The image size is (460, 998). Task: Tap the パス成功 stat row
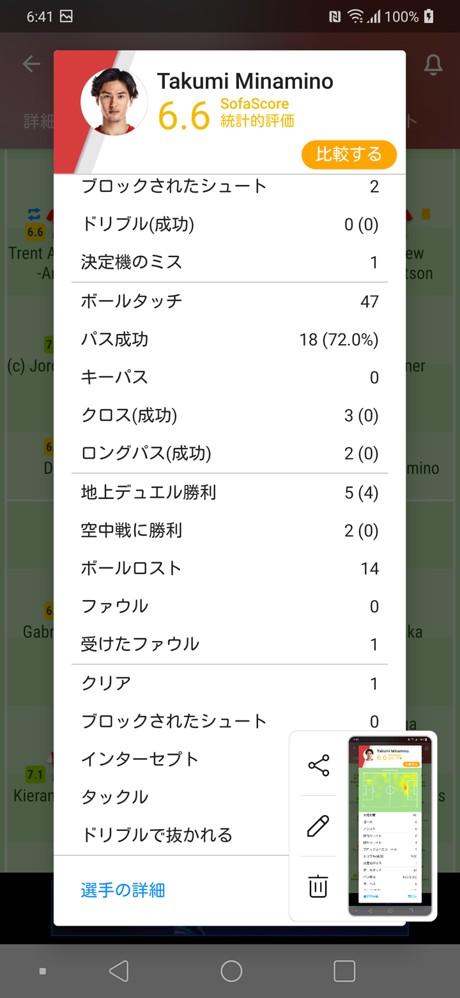click(x=229, y=339)
